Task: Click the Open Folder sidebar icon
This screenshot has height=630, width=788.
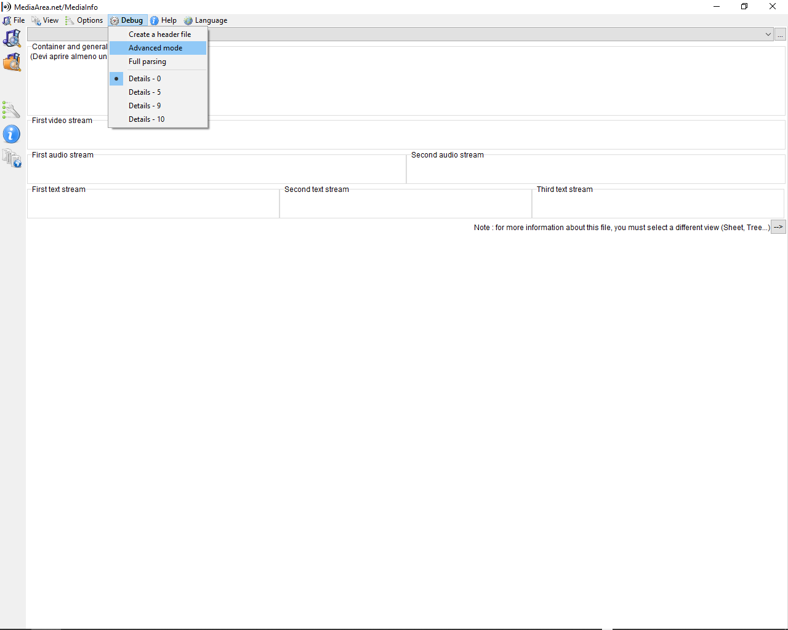Action: click(12, 62)
